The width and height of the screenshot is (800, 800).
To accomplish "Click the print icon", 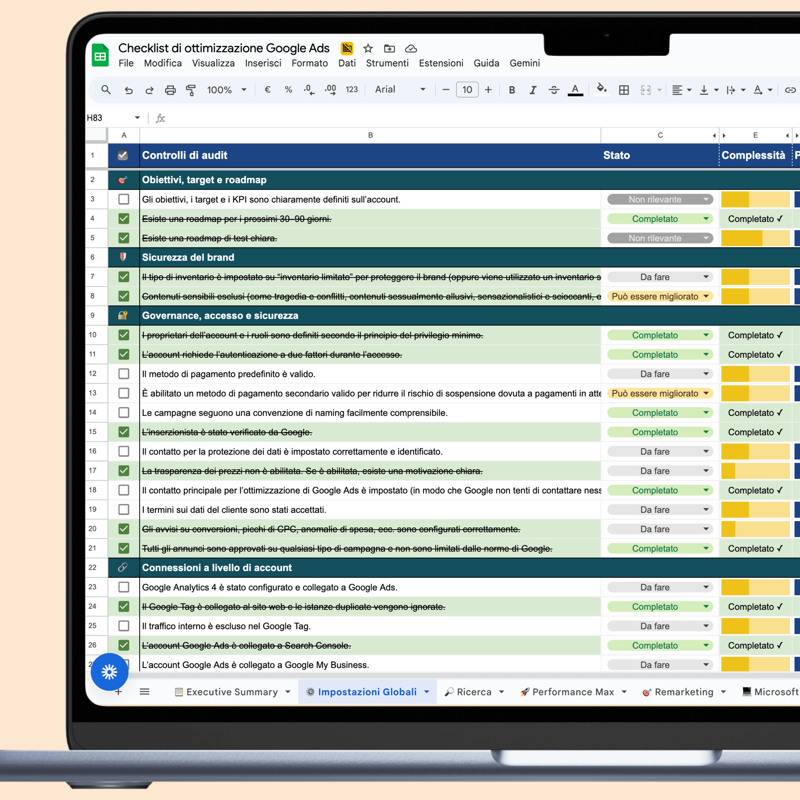I will coord(170,90).
